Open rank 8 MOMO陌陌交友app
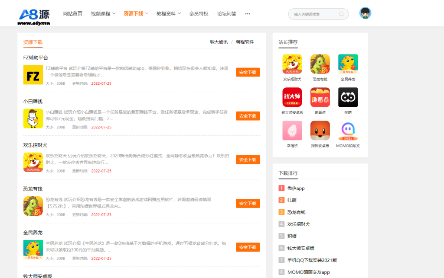The height and width of the screenshot is (278, 444). (x=309, y=272)
